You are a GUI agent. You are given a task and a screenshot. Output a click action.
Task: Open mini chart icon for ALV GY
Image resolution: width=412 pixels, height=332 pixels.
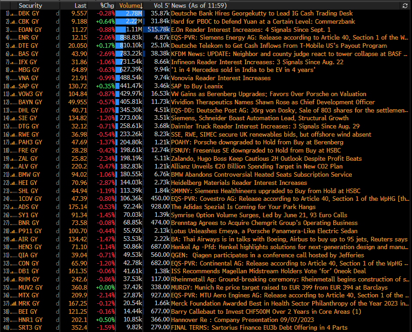point(14,167)
